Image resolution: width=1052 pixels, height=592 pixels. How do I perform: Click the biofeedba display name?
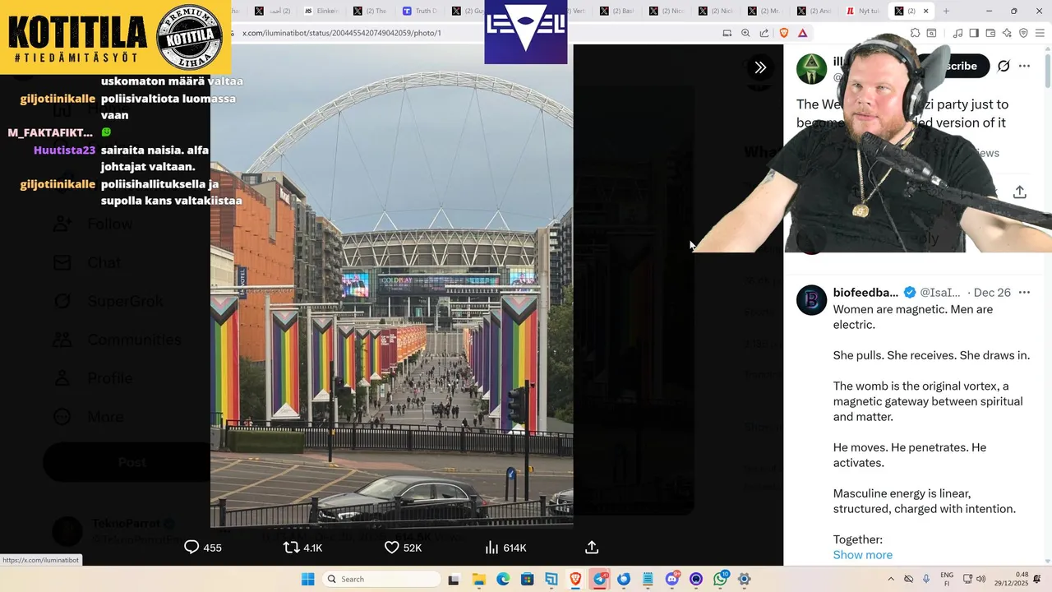[x=865, y=293]
